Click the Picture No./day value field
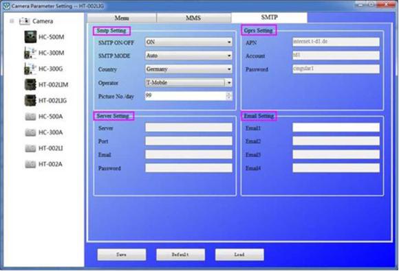 click(x=185, y=96)
